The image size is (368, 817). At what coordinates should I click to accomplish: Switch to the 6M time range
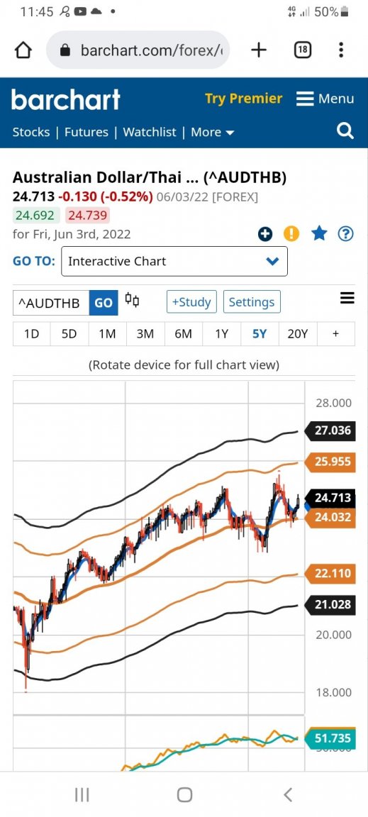tap(184, 334)
